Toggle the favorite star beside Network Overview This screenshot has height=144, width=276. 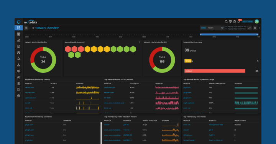[x=33, y=28]
